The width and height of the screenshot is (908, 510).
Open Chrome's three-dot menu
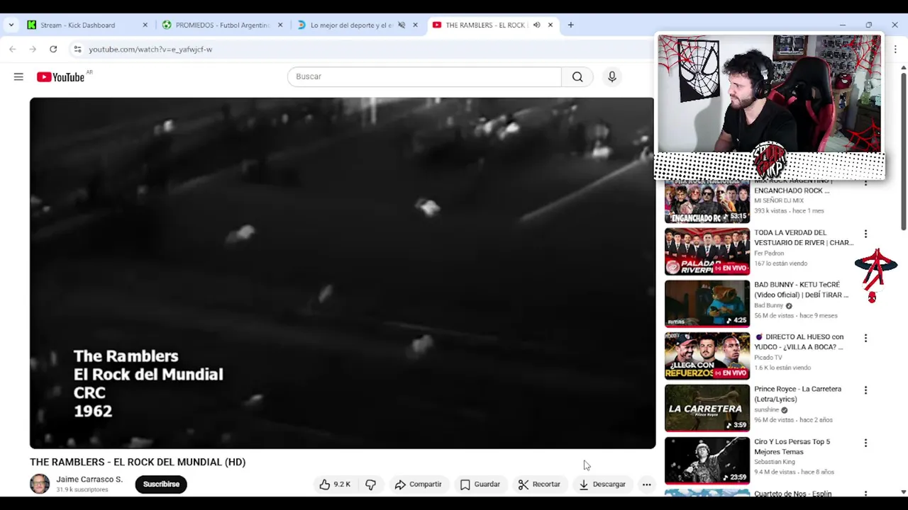click(x=895, y=49)
